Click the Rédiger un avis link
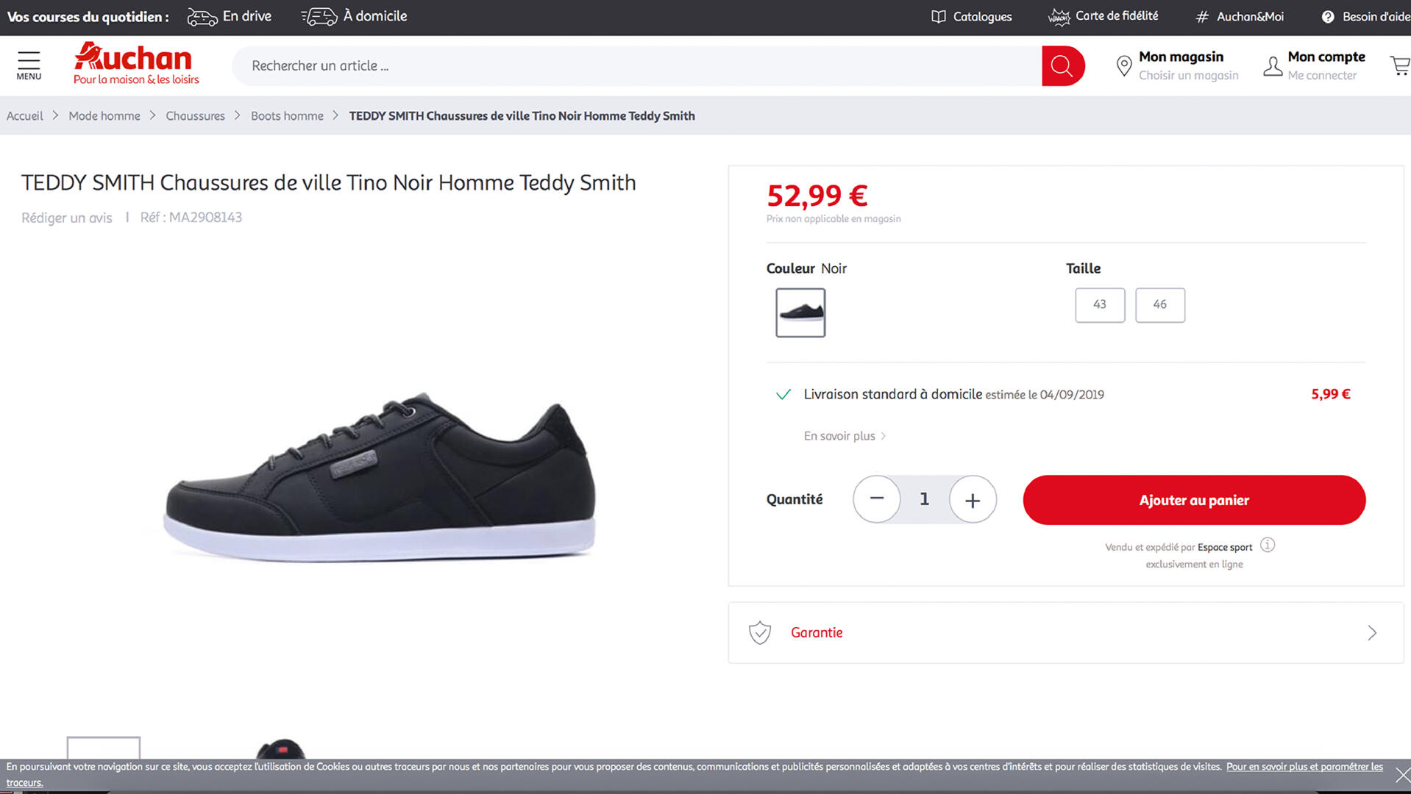 coord(67,218)
